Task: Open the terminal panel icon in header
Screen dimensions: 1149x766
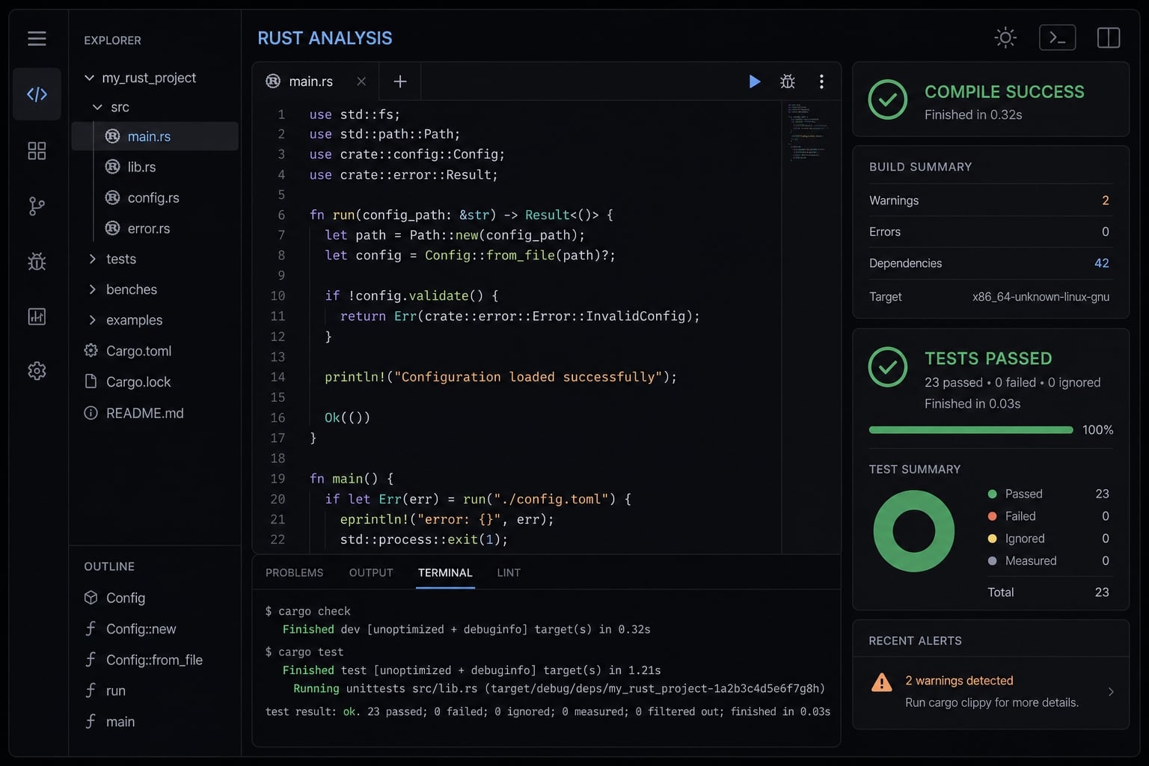Action: tap(1057, 37)
